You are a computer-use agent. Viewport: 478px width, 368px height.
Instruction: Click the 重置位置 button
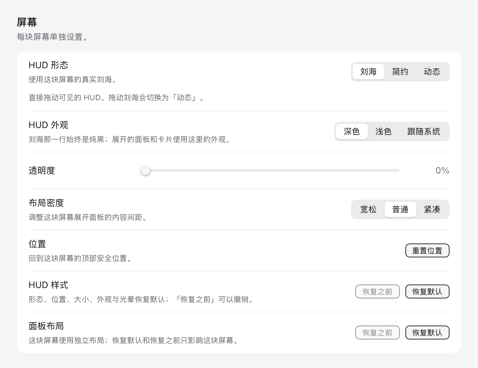coord(427,250)
